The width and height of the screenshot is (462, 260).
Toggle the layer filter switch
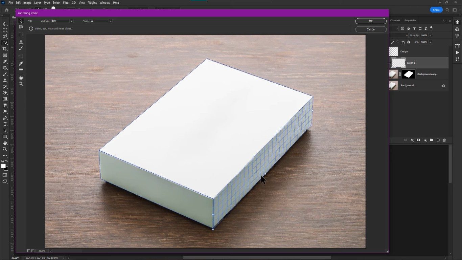tap(431, 28)
